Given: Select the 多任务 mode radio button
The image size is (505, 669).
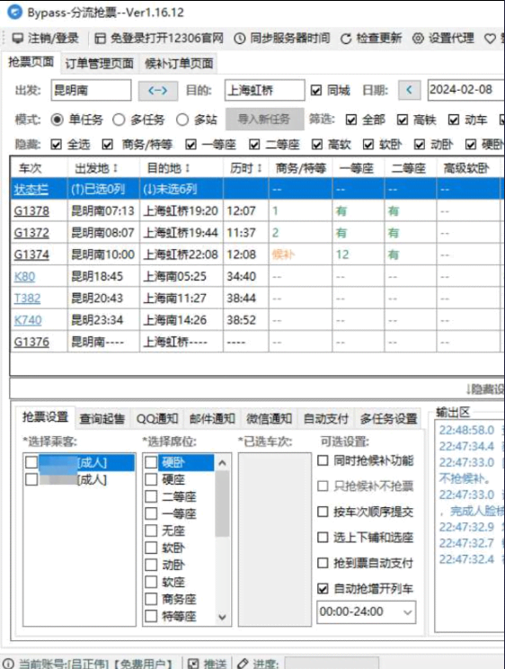Looking at the screenshot, I should pyautogui.click(x=119, y=120).
